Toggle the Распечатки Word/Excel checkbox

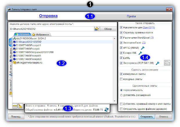121,37
